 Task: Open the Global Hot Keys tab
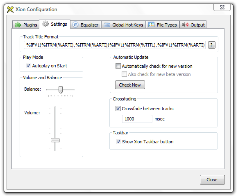124,24
